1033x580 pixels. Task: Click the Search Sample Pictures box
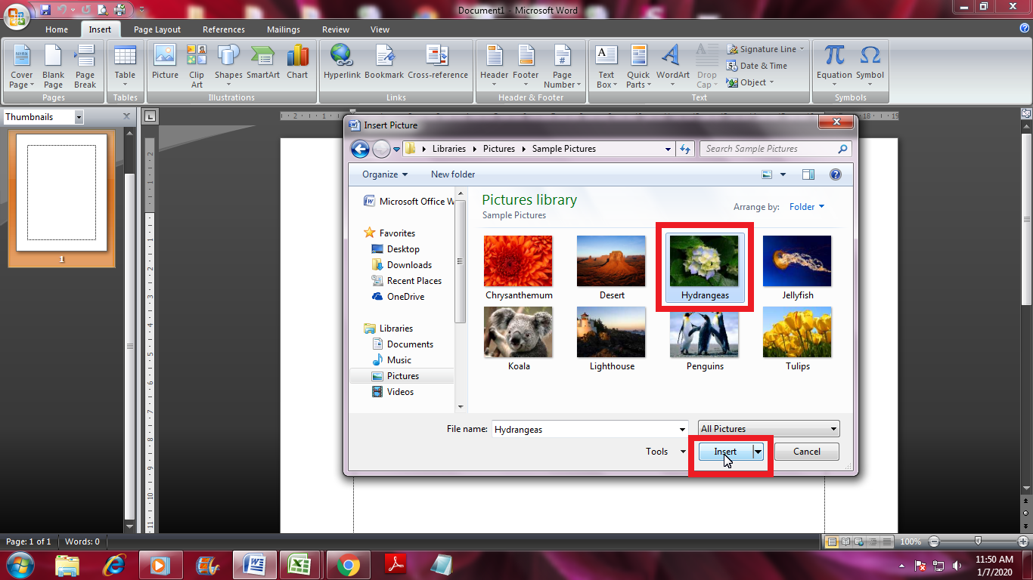pos(775,149)
